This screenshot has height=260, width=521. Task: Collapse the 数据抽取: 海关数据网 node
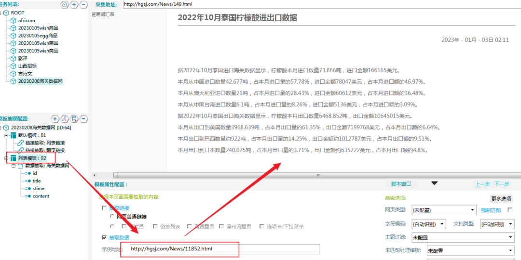[x=14, y=166]
